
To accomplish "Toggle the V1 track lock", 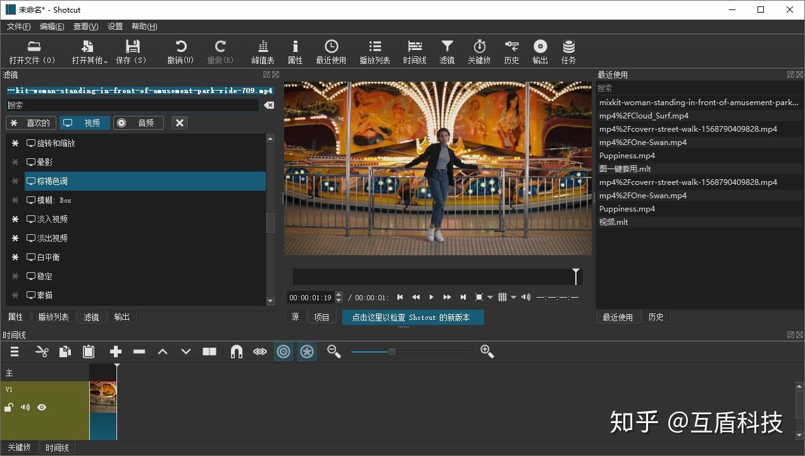I will point(9,407).
